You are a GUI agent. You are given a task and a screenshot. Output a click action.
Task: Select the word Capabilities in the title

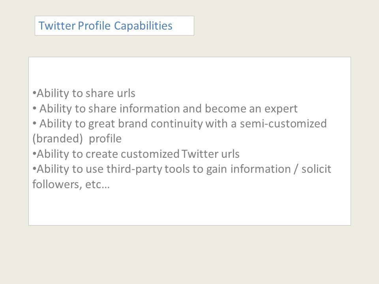[x=143, y=26]
